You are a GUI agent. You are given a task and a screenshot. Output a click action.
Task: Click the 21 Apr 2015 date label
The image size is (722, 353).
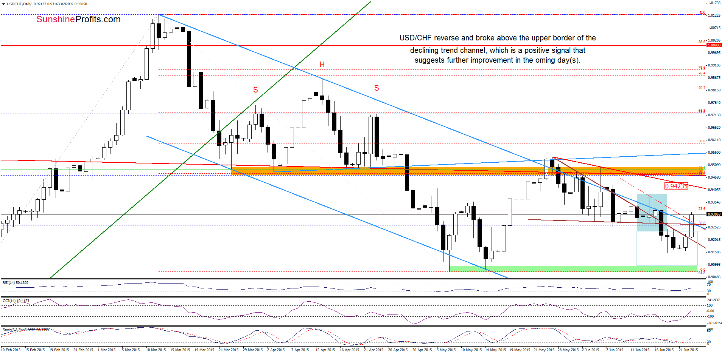pos(373,350)
